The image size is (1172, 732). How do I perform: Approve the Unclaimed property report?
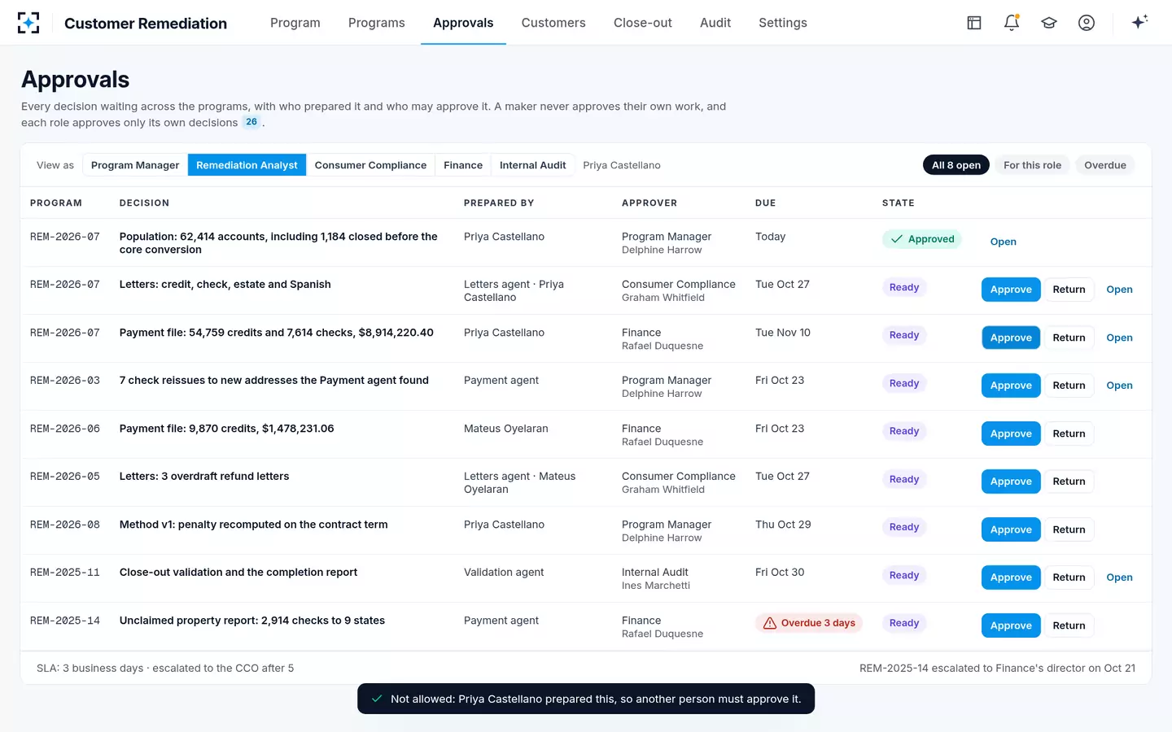[1011, 625]
